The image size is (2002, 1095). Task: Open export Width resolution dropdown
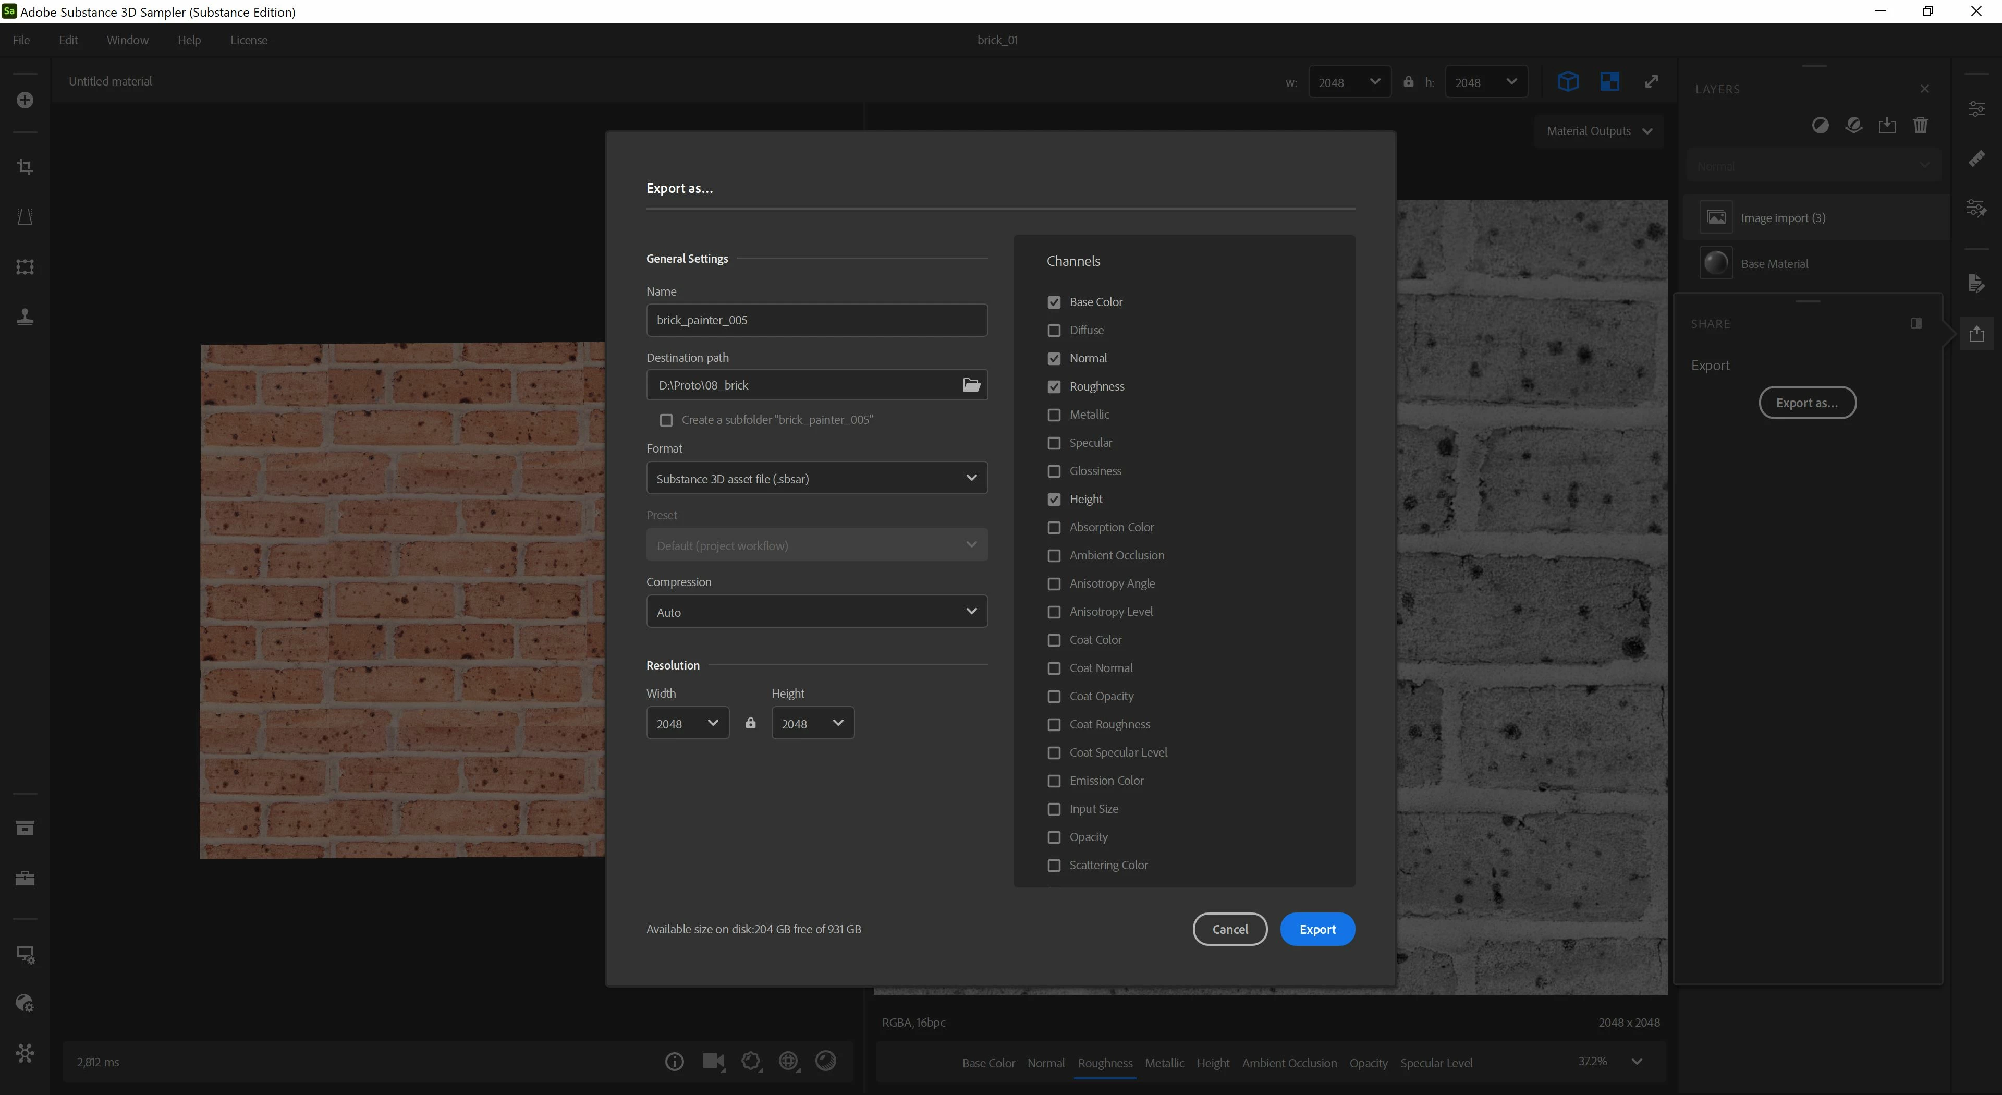(687, 723)
